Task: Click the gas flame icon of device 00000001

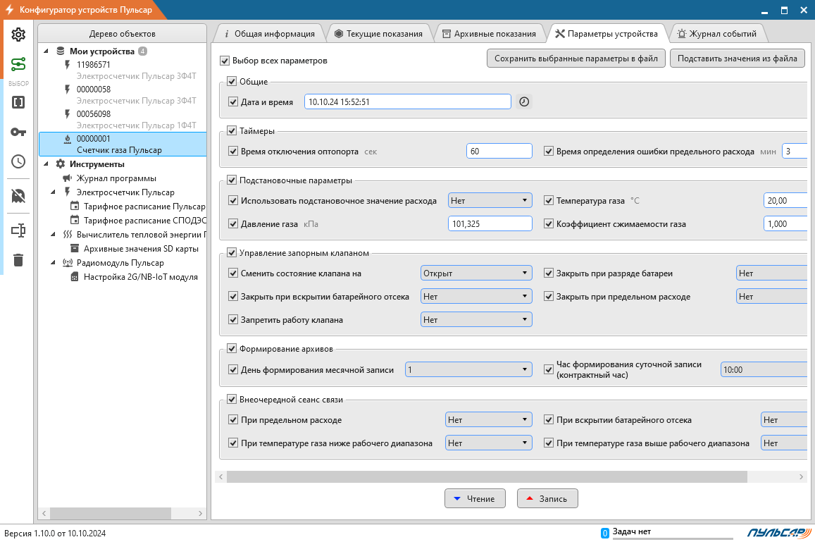Action: tap(67, 138)
